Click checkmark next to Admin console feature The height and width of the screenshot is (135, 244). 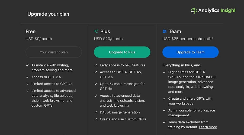pyautogui.click(x=164, y=110)
